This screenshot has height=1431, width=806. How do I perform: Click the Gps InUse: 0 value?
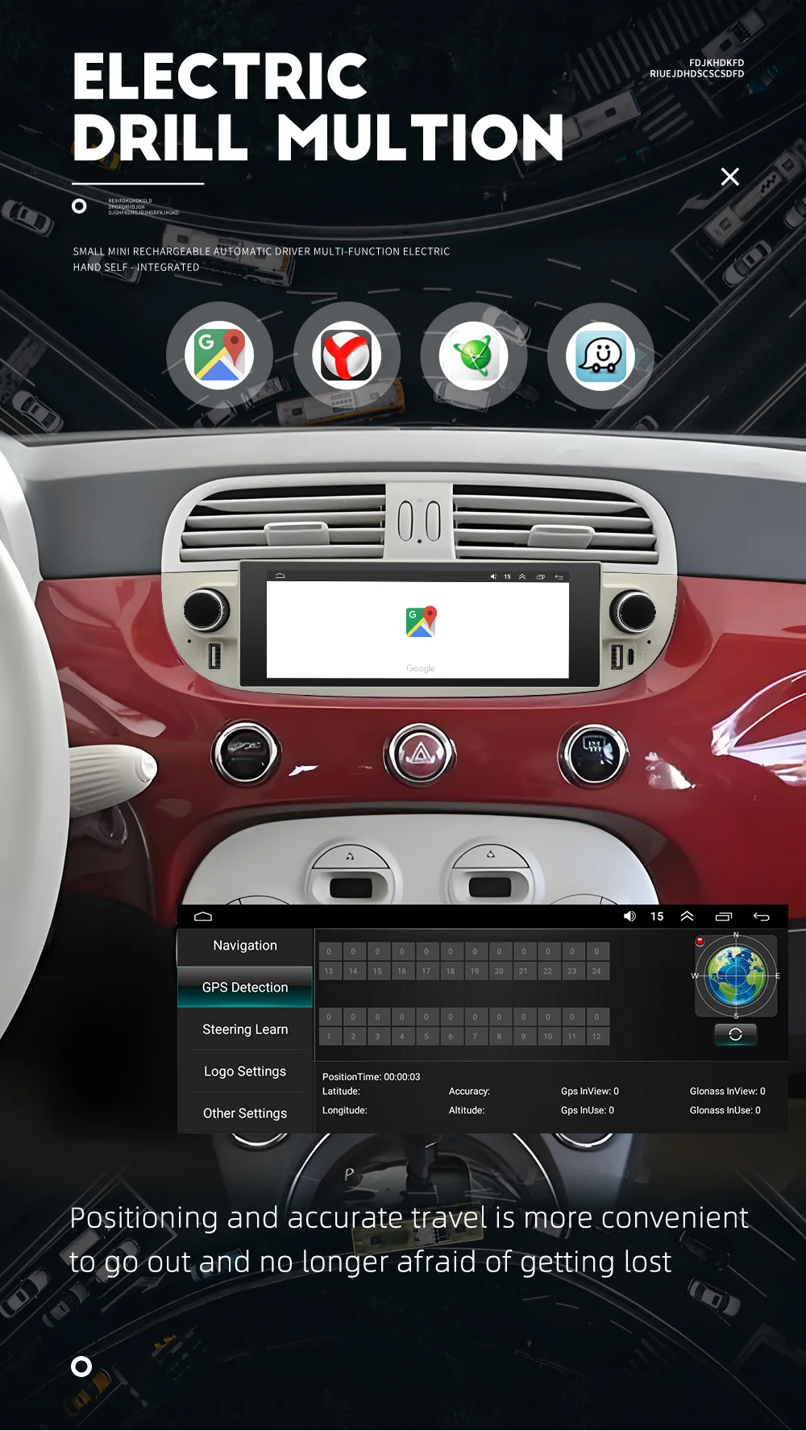[588, 1111]
